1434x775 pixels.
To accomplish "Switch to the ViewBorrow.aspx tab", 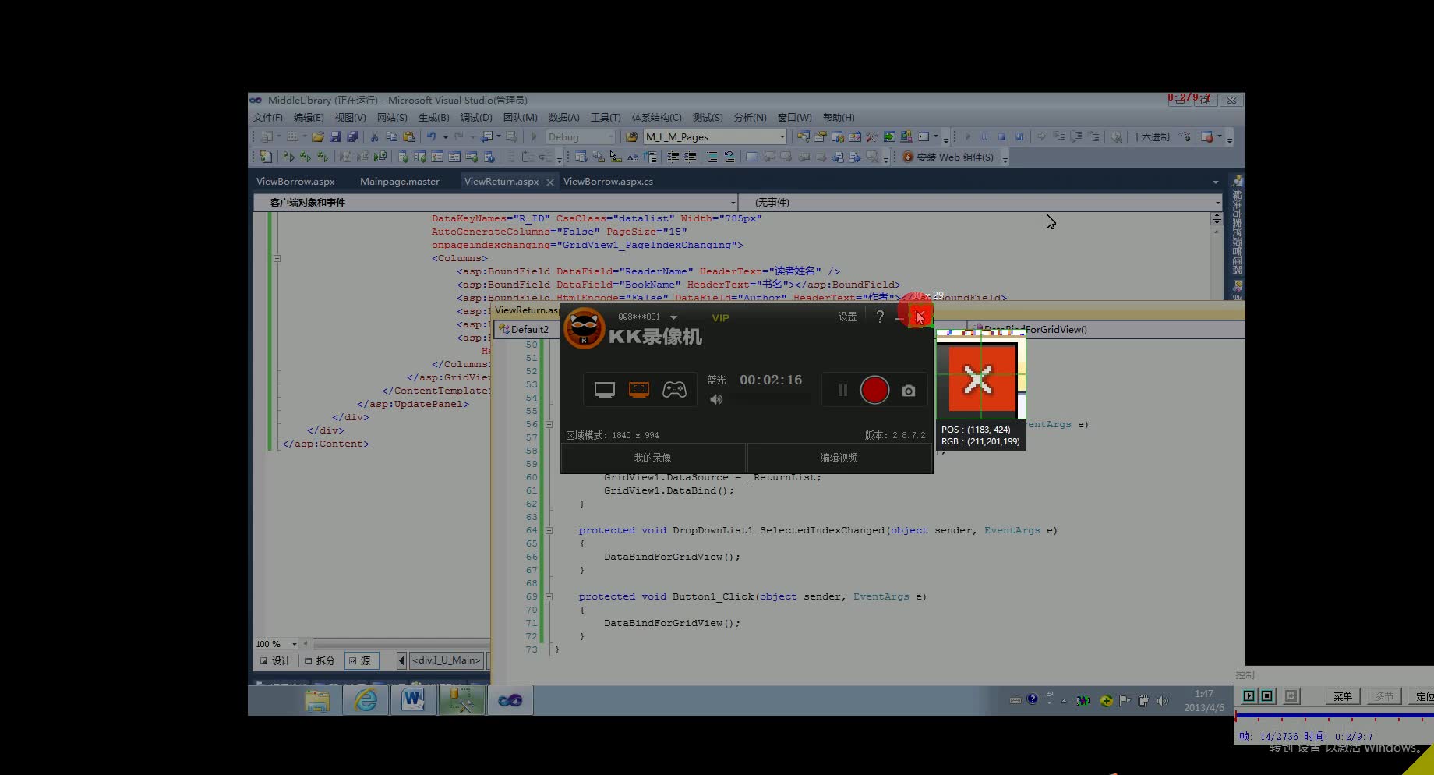I will tap(295, 182).
